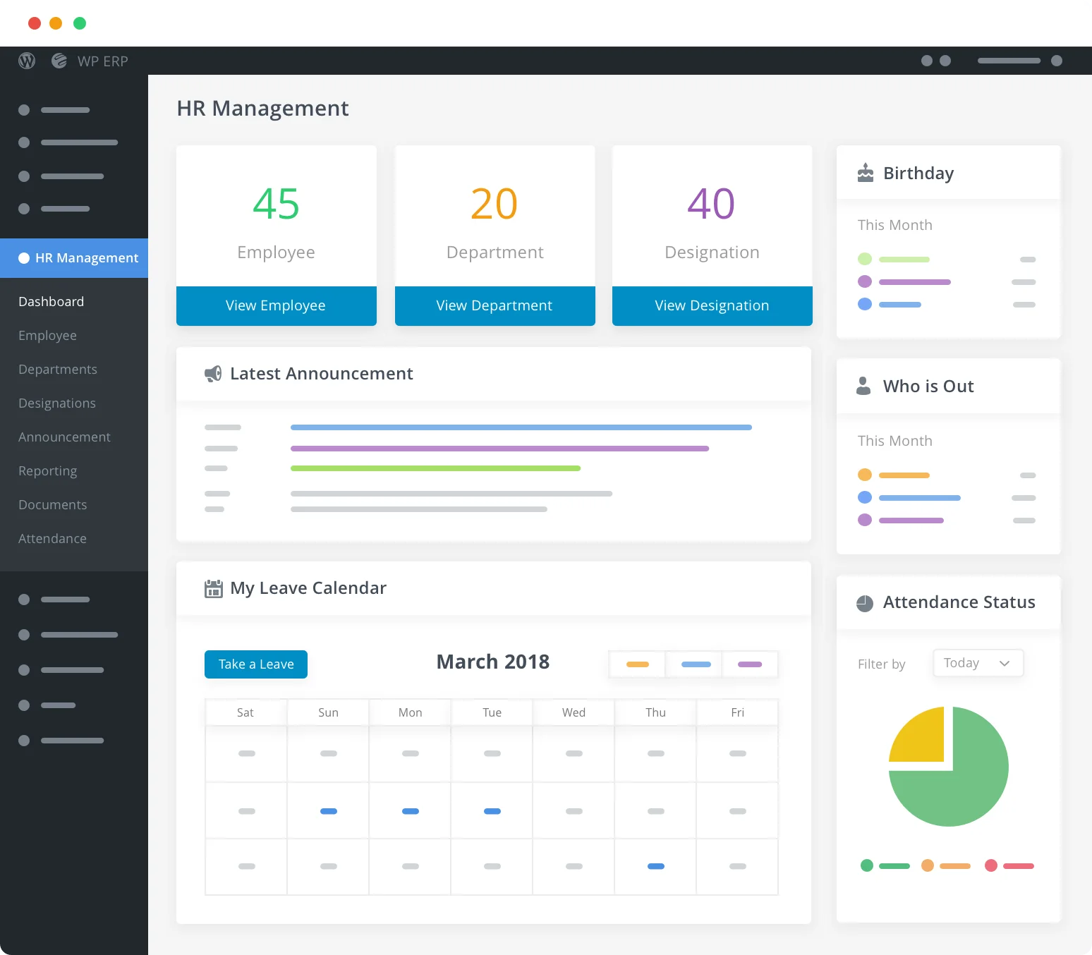Expand the purple legend selector above the calendar
This screenshot has height=955, width=1092.
pos(750,664)
